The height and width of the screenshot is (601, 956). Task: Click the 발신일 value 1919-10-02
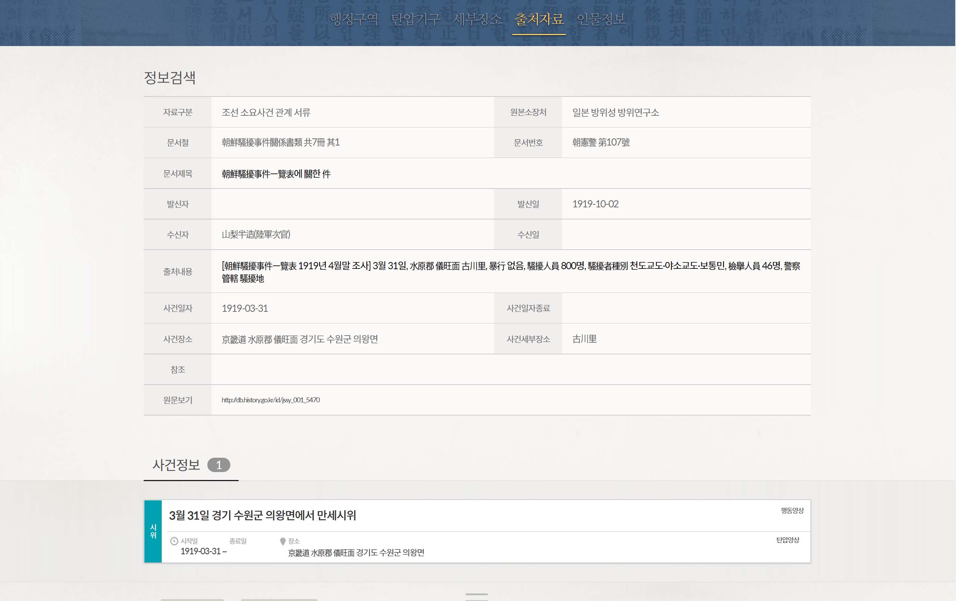(595, 204)
